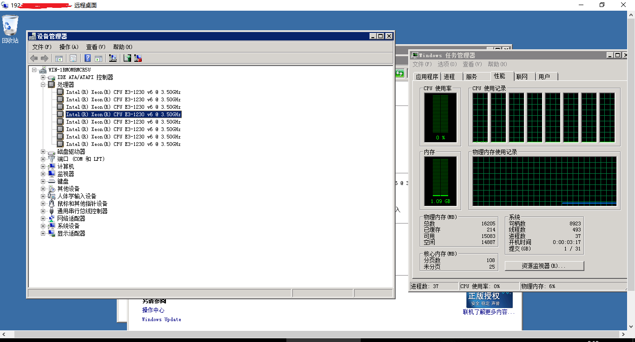Click the 资源监视器(R)... button

544,266
